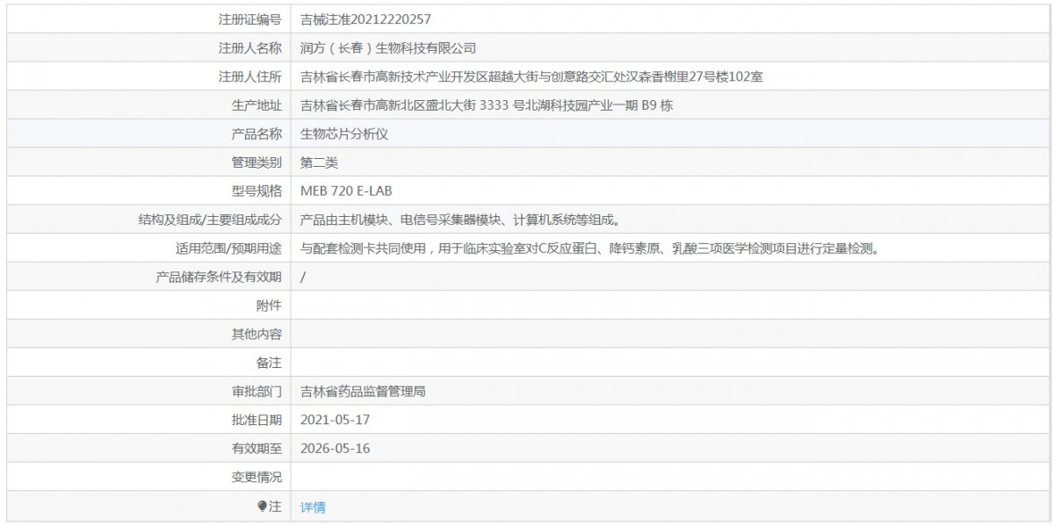Click the 其他内容 label
This screenshot has height=526, width=1054.
(x=256, y=335)
